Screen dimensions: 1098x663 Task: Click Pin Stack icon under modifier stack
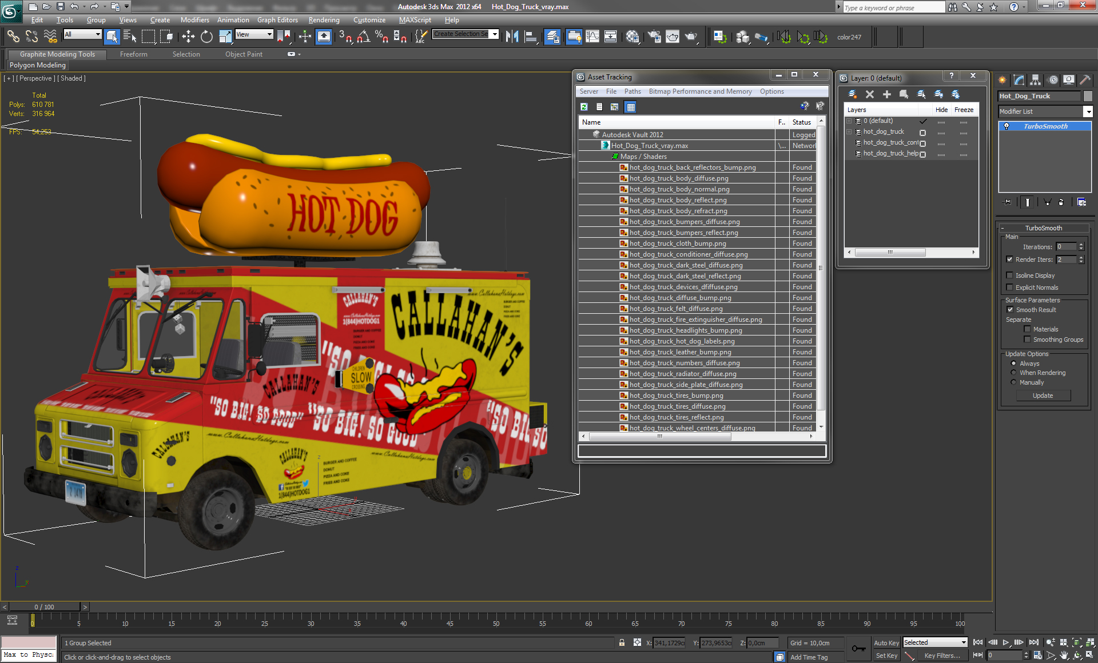coord(1008,202)
